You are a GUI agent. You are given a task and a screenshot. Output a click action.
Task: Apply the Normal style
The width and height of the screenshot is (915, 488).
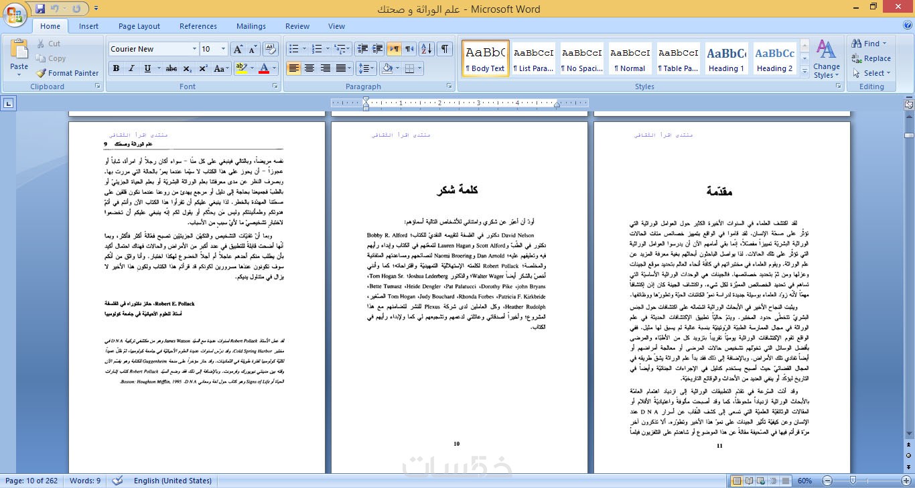(630, 58)
